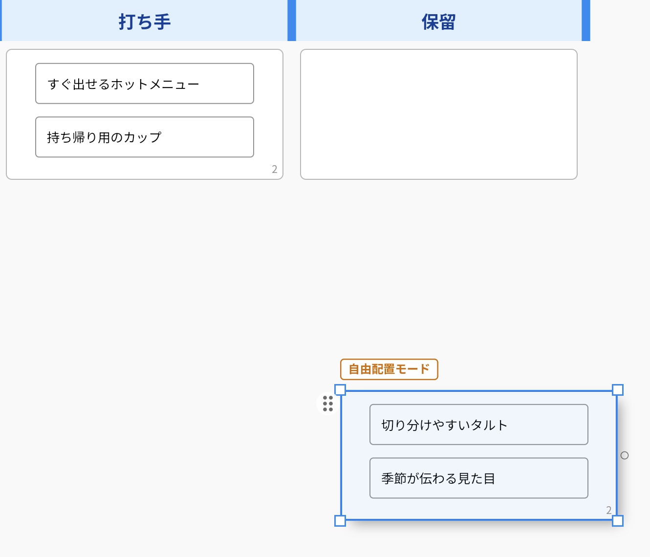The width and height of the screenshot is (650, 557).
Task: Select the 切り分けやすいタルト card
Action: click(x=479, y=425)
